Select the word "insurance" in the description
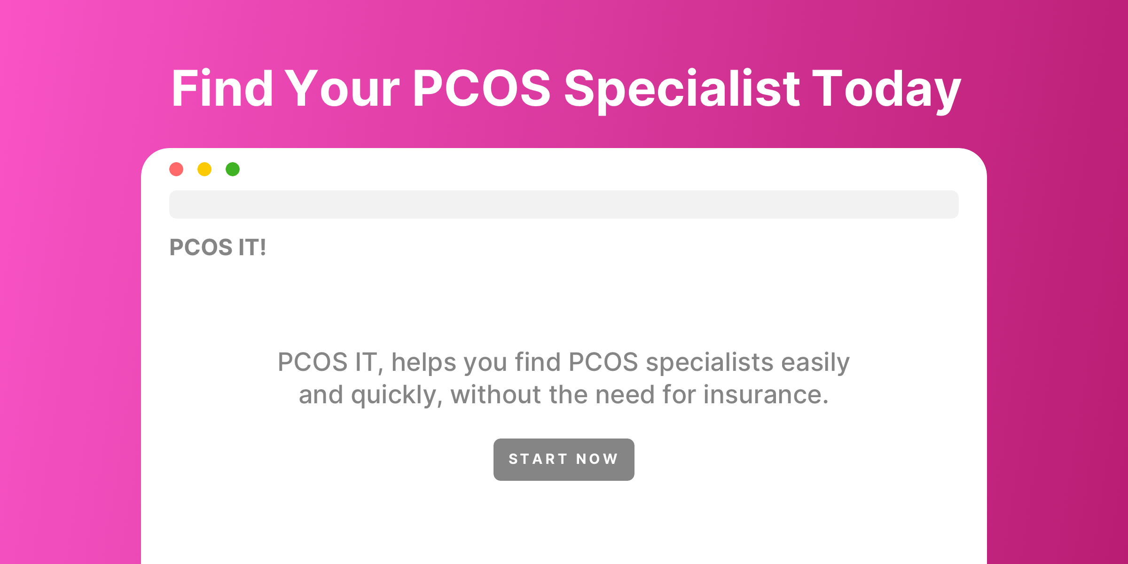Screen dimensions: 1128x564 [x=762, y=395]
